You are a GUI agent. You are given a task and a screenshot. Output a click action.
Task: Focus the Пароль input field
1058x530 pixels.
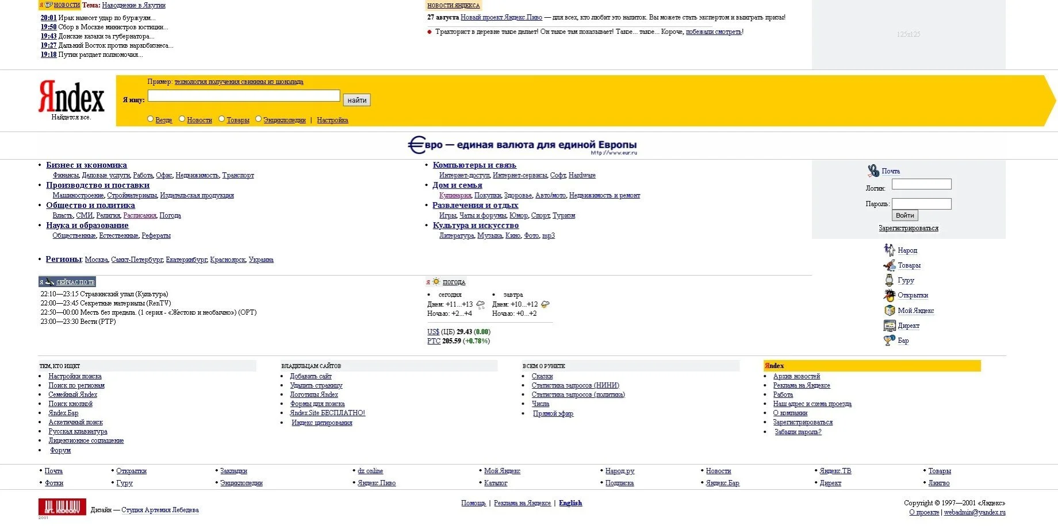coord(921,203)
